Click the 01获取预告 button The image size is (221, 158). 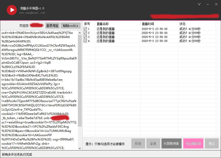coord(171,143)
